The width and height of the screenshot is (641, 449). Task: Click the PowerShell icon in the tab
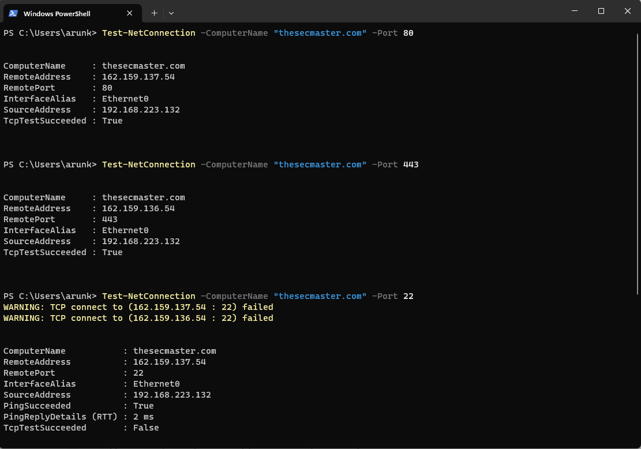click(13, 13)
